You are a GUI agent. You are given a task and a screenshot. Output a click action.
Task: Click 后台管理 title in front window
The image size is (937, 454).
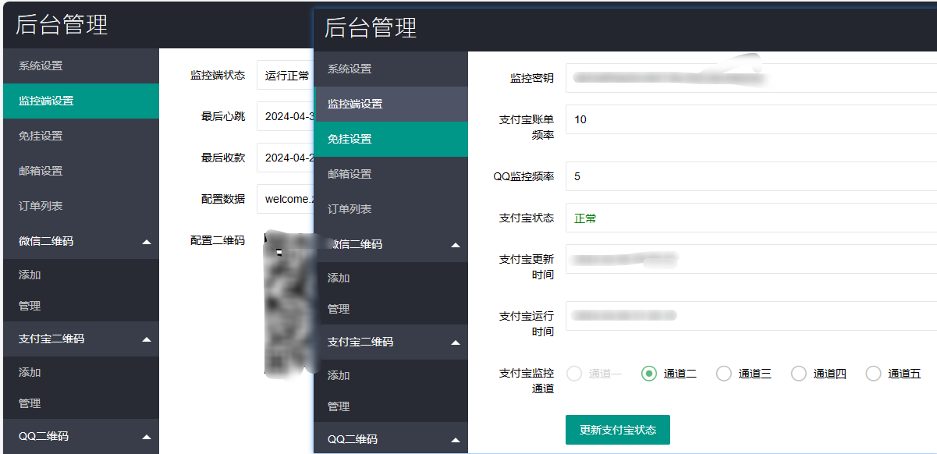[371, 27]
